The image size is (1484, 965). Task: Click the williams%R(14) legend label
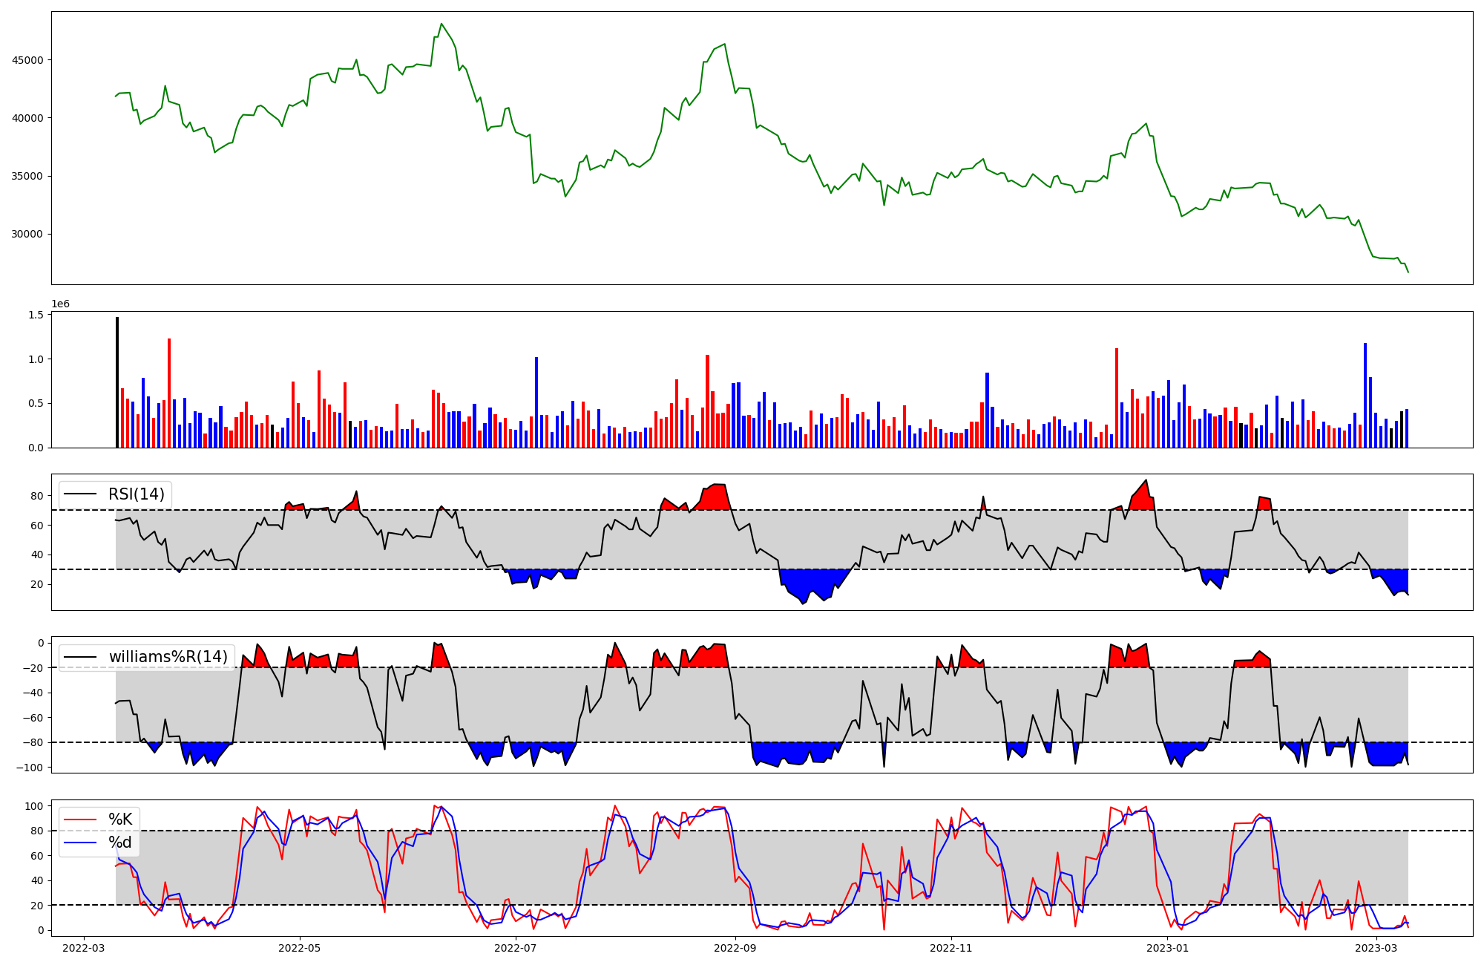tap(168, 657)
